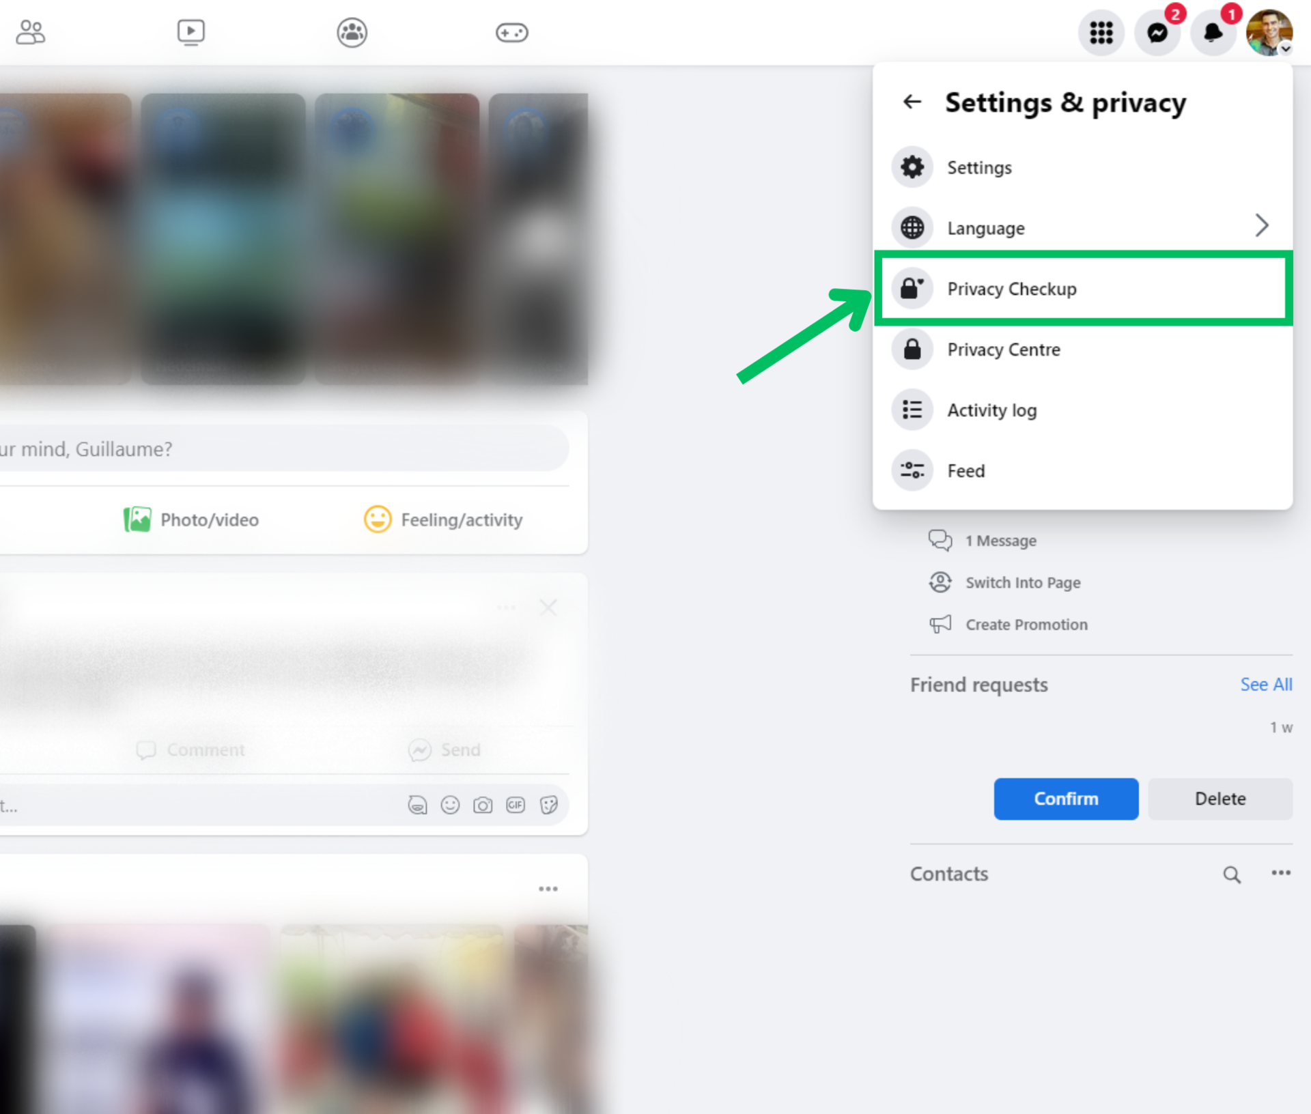Open account menu via profile picture
The image size is (1311, 1114).
1268,32
